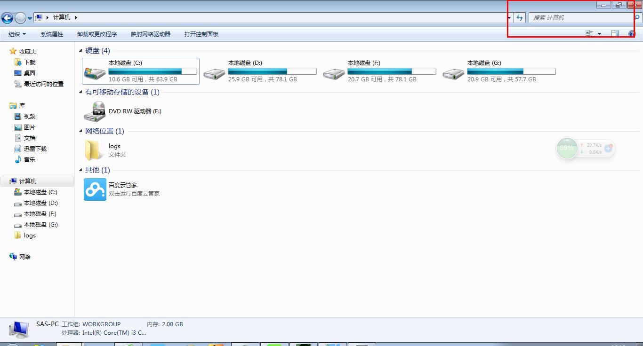Select the 百度云管家 cloud icon
643x346 pixels.
pos(95,189)
